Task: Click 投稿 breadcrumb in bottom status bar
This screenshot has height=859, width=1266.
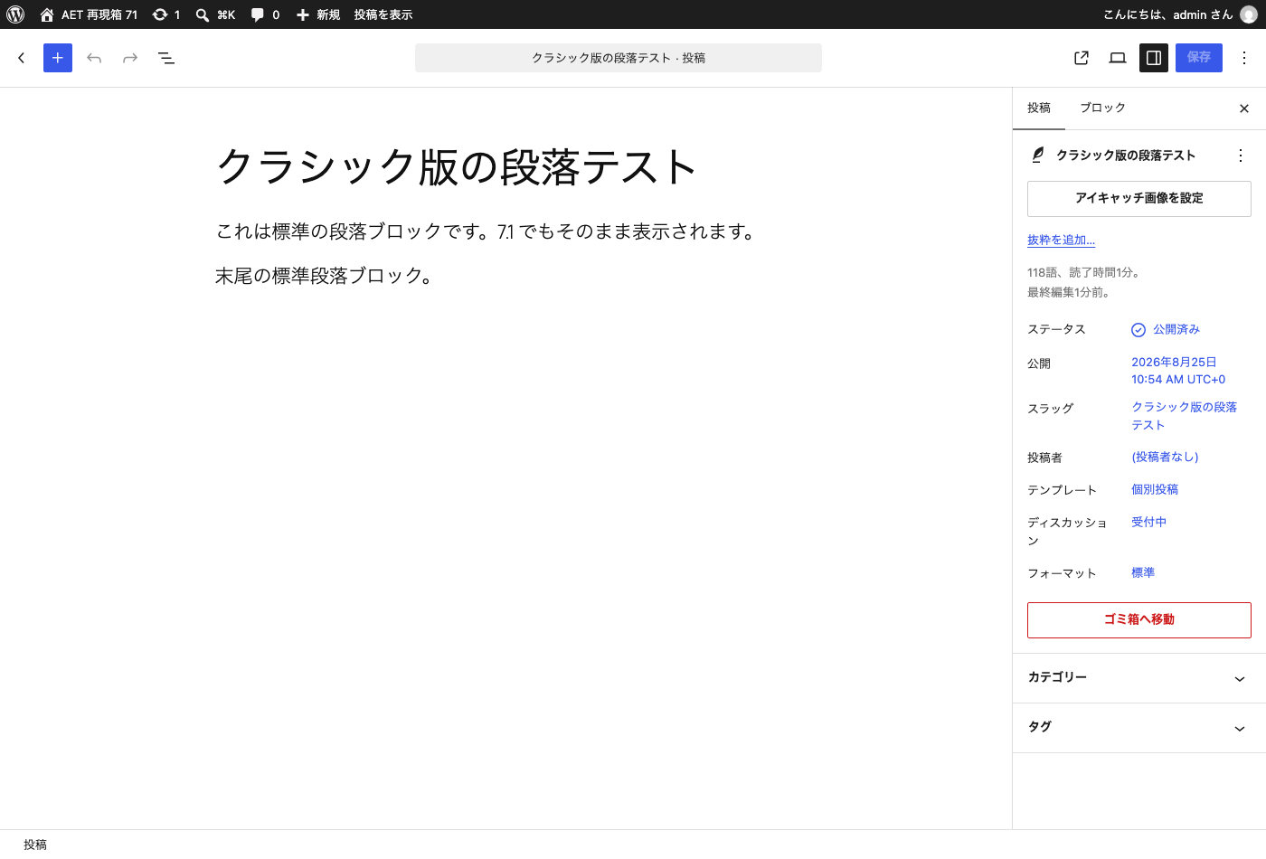Action: point(35,845)
